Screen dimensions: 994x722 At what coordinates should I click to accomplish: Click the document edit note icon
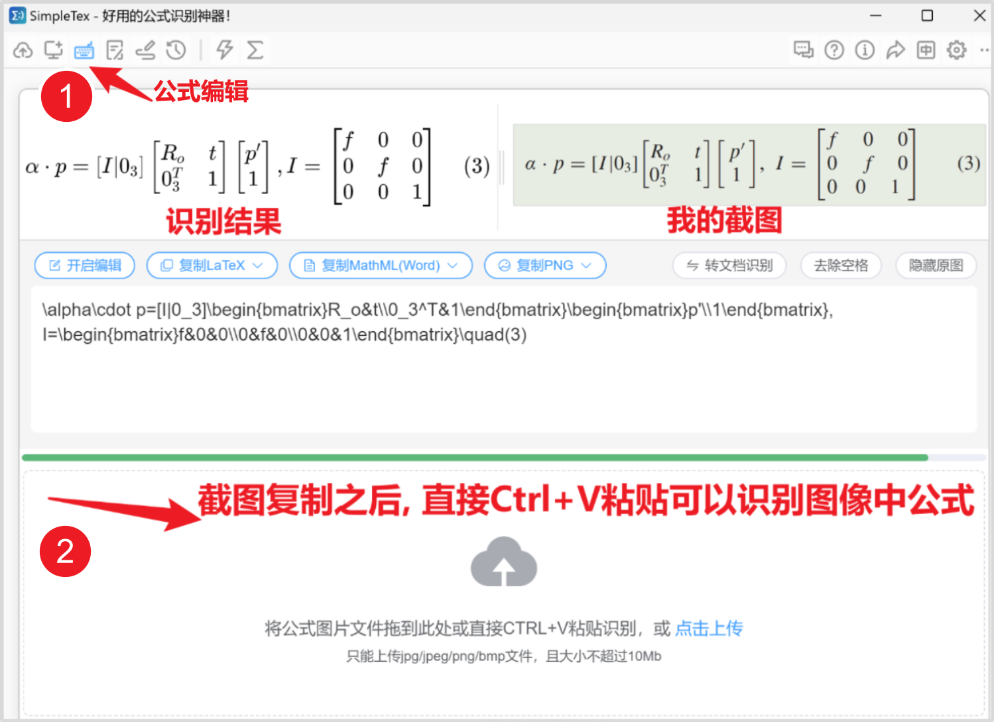click(115, 50)
